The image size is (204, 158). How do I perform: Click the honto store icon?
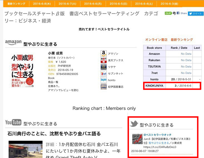(103, 80)
